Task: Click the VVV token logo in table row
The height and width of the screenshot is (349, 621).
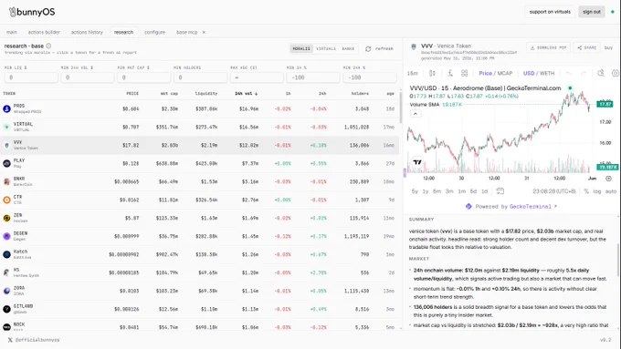Action: [x=6, y=145]
